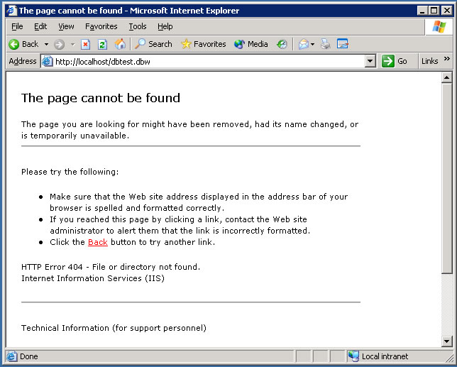Click the Print icon in toolbar
This screenshot has width=457, height=367.
coord(325,44)
